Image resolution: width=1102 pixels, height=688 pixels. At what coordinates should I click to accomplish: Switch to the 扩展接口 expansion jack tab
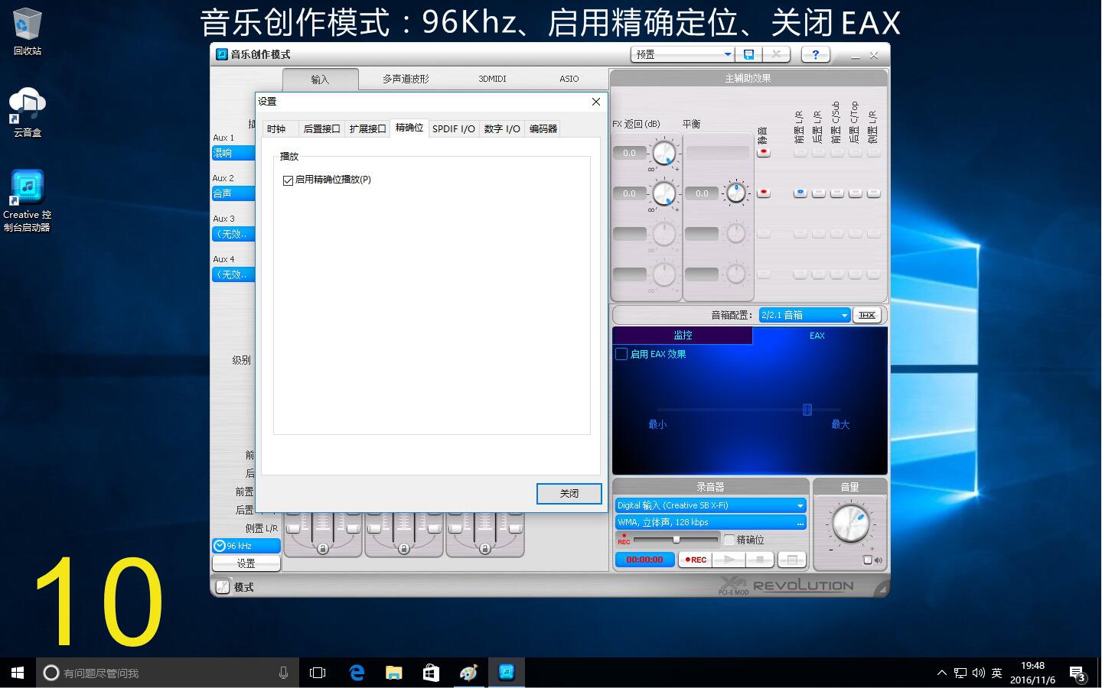click(367, 129)
